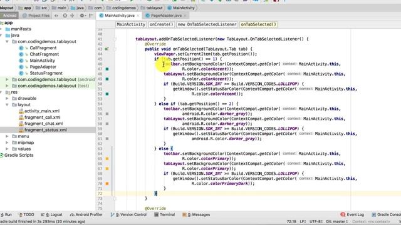This screenshot has width=401, height=225.
Task: Select the Android project view tab
Action: (9, 16)
